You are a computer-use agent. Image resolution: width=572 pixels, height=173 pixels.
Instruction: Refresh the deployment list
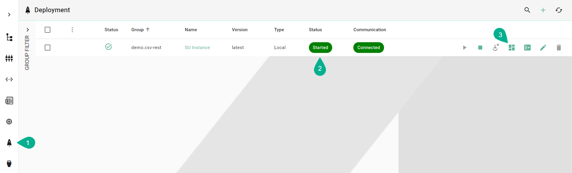(x=559, y=10)
